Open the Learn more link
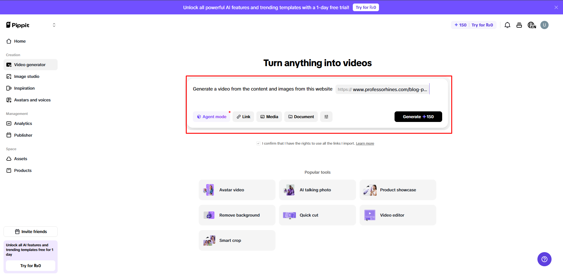This screenshot has width=563, height=278. click(365, 143)
